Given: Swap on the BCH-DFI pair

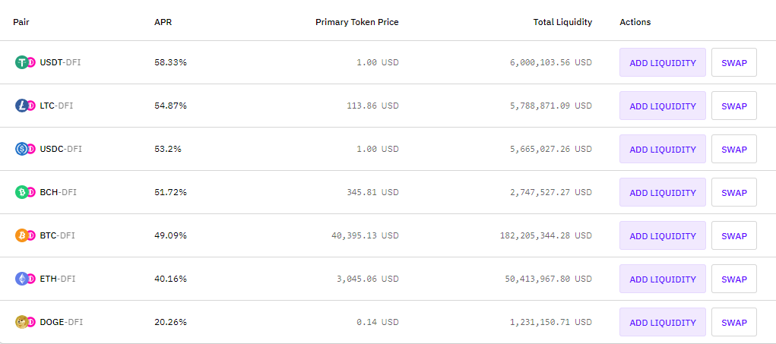Looking at the screenshot, I should point(734,192).
